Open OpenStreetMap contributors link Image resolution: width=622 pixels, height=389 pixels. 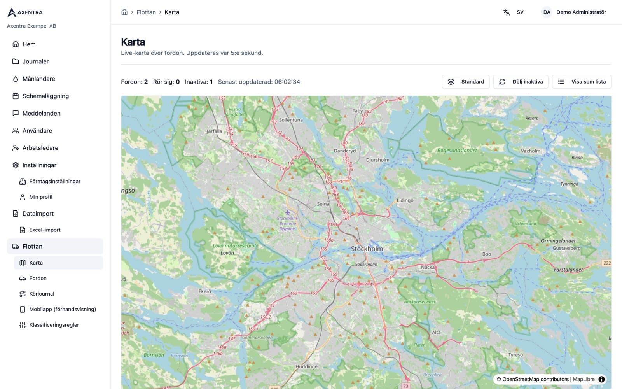pos(535,379)
